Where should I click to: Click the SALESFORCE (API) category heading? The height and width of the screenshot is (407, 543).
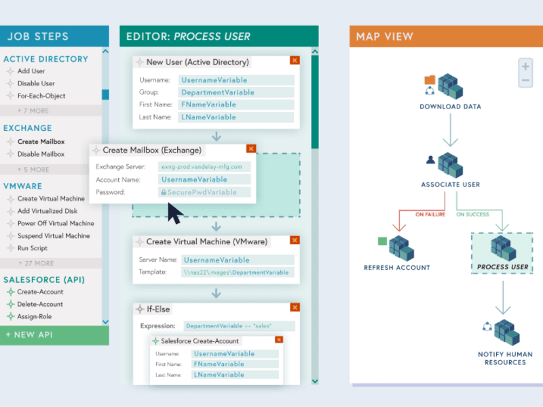click(x=44, y=279)
